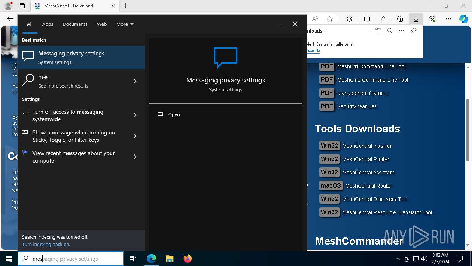Click Open file link for MeshCentralInstaller.exe
Viewport: 472px width, 266px height.
tap(313, 51)
